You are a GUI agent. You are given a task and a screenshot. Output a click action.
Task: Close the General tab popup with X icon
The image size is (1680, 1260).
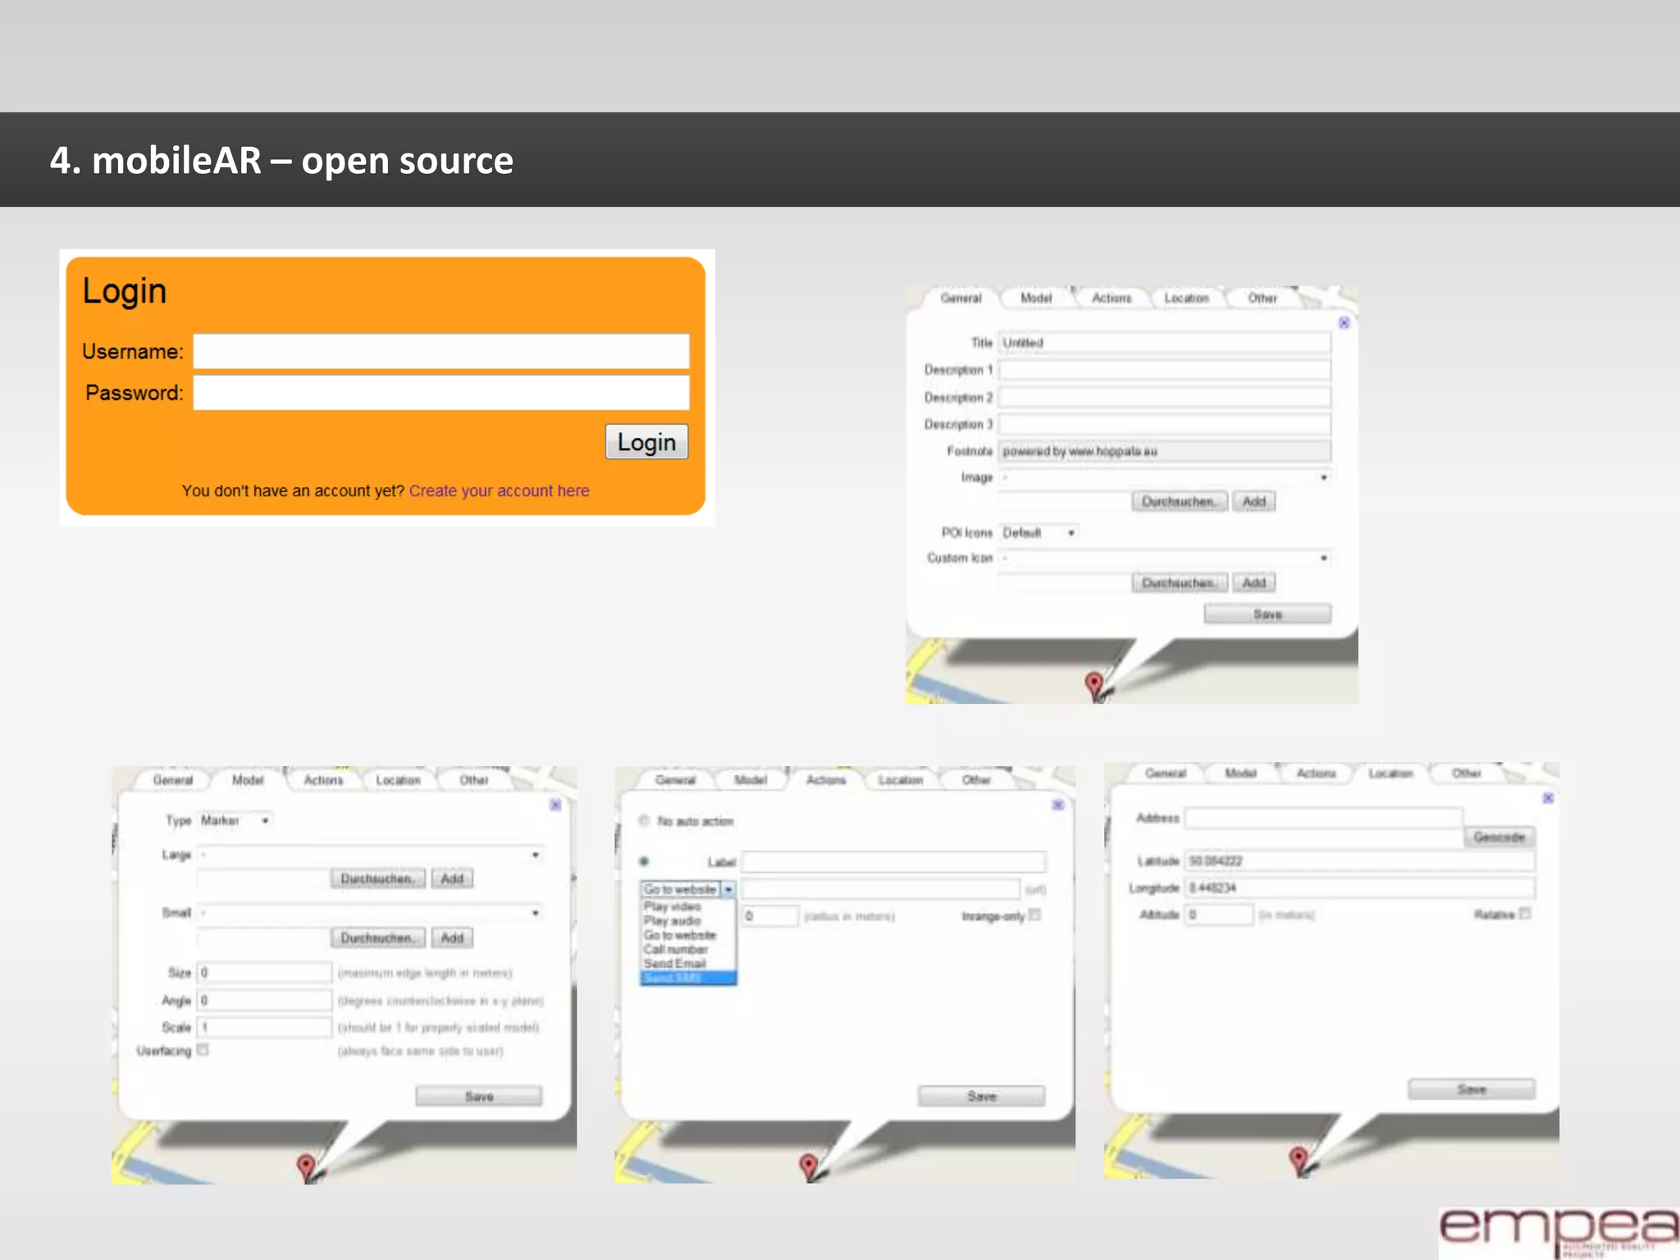(1344, 323)
